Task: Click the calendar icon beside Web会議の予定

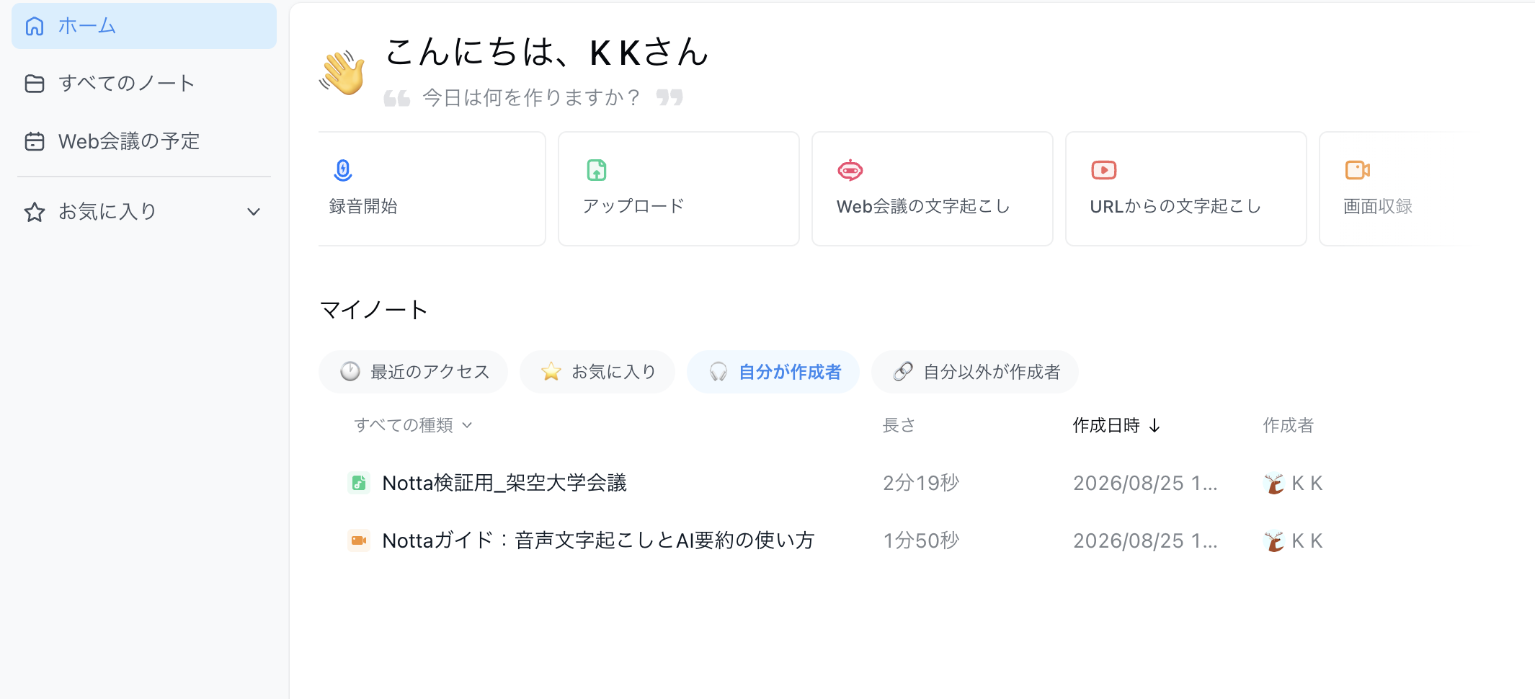Action: 35,141
